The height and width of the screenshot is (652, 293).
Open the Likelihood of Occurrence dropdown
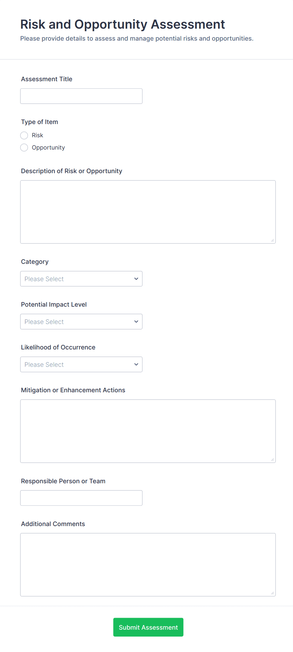click(x=81, y=365)
